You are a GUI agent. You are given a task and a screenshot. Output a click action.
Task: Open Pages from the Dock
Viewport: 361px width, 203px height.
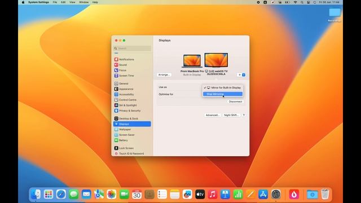tap(250, 195)
